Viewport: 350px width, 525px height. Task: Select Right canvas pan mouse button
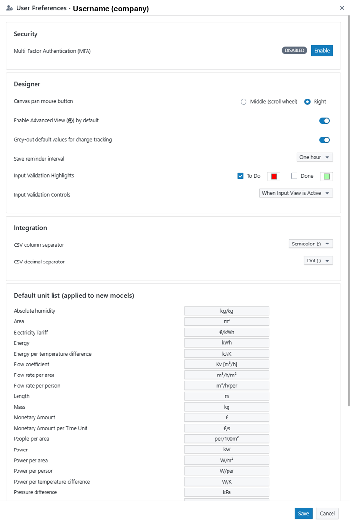pyautogui.click(x=307, y=102)
